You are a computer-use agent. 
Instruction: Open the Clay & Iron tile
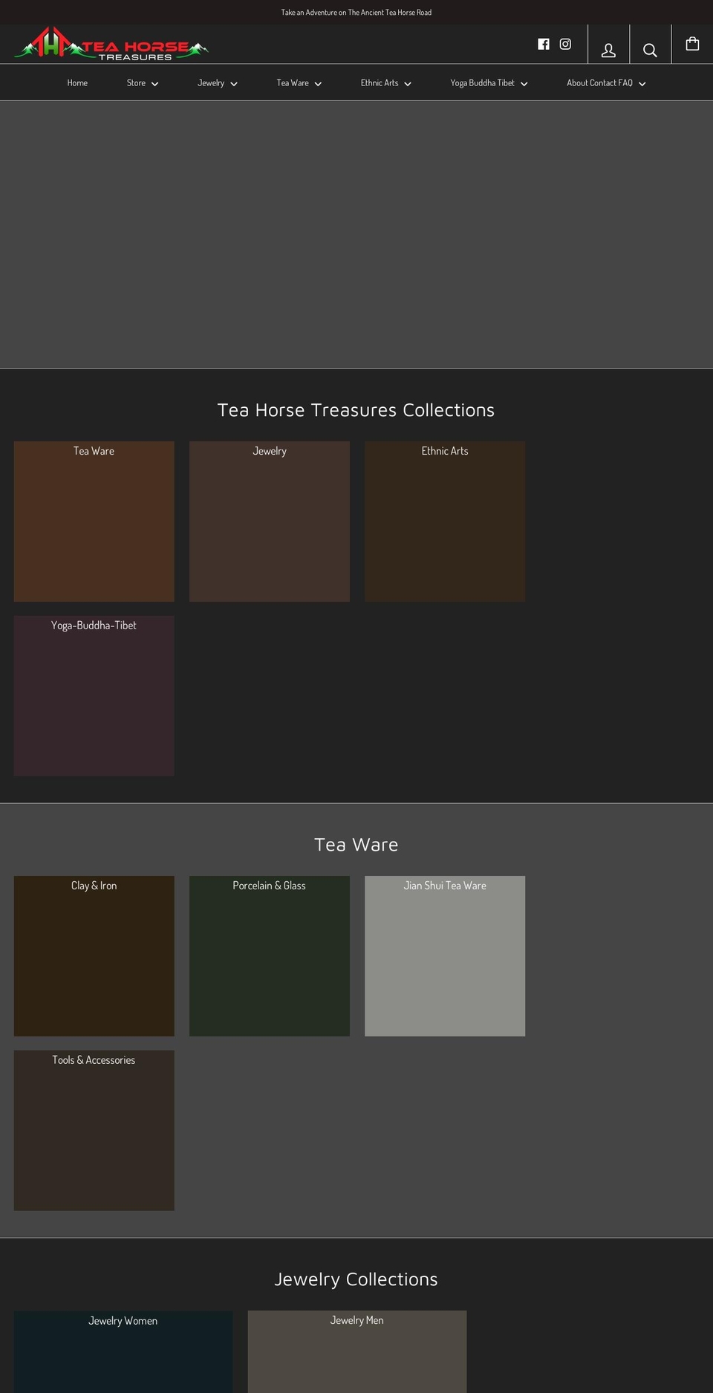click(94, 956)
